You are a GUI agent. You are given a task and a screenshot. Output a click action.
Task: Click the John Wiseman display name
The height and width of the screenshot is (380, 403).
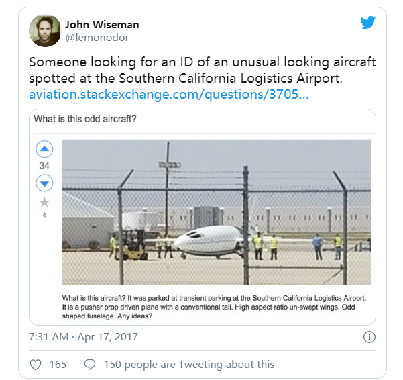coord(101,25)
